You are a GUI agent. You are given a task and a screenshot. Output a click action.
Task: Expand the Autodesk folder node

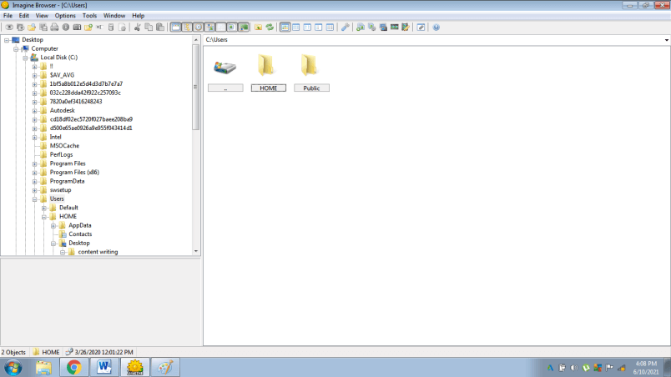click(35, 111)
